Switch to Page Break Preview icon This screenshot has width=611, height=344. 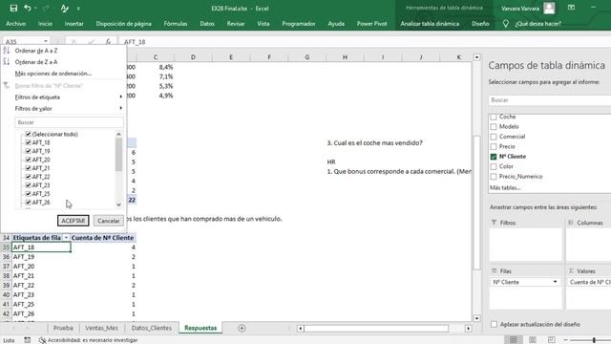coord(552,340)
